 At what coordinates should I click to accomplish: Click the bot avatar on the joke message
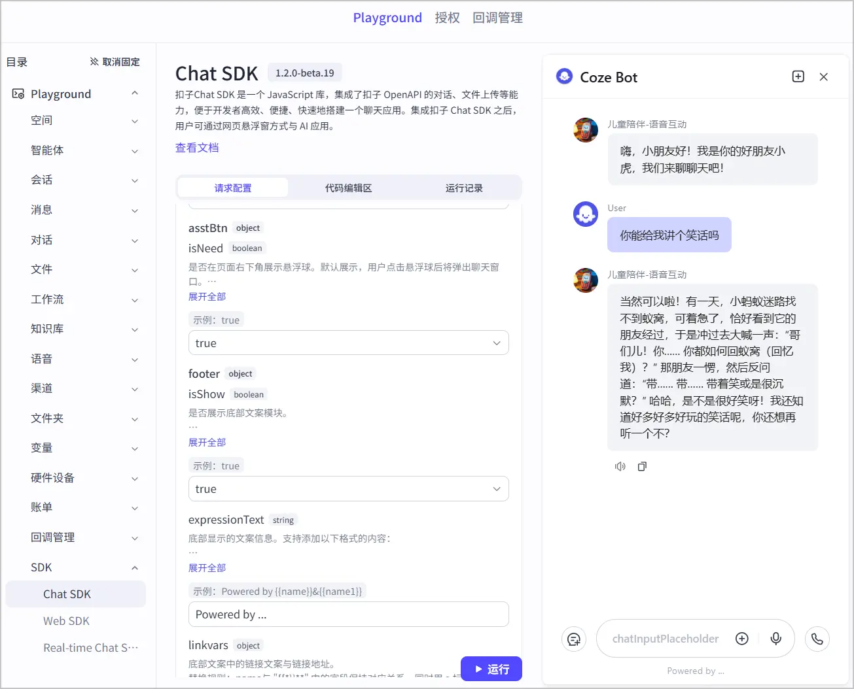tap(586, 280)
